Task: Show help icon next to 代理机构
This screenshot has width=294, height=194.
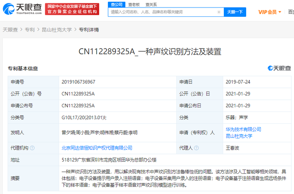Action: point(32,148)
